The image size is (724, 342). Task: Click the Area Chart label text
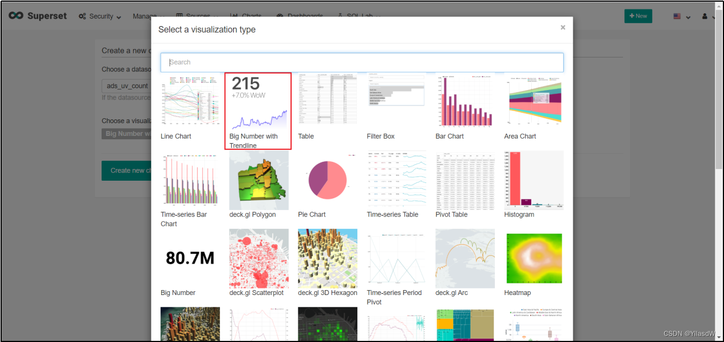pyautogui.click(x=520, y=136)
